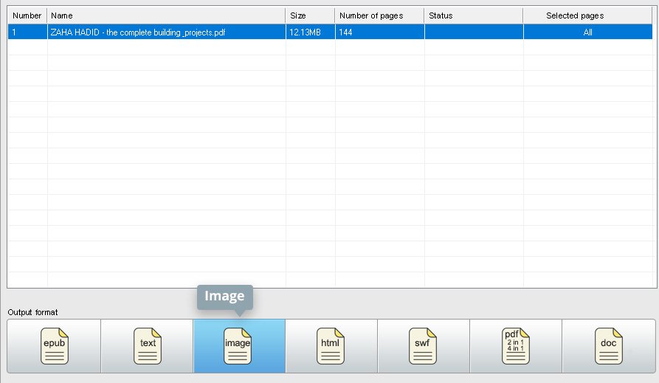Click the All selected pages cell

pos(587,32)
